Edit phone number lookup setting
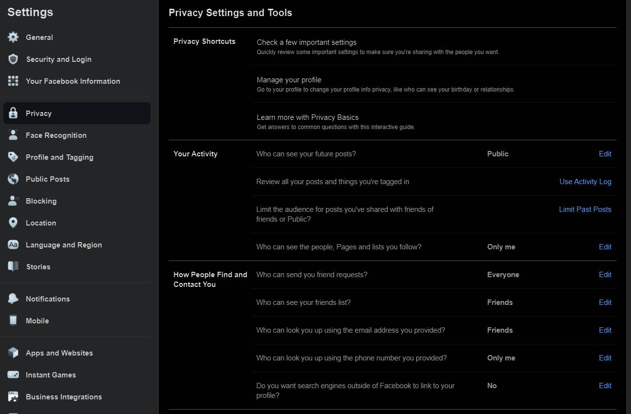The image size is (631, 414). click(x=605, y=358)
